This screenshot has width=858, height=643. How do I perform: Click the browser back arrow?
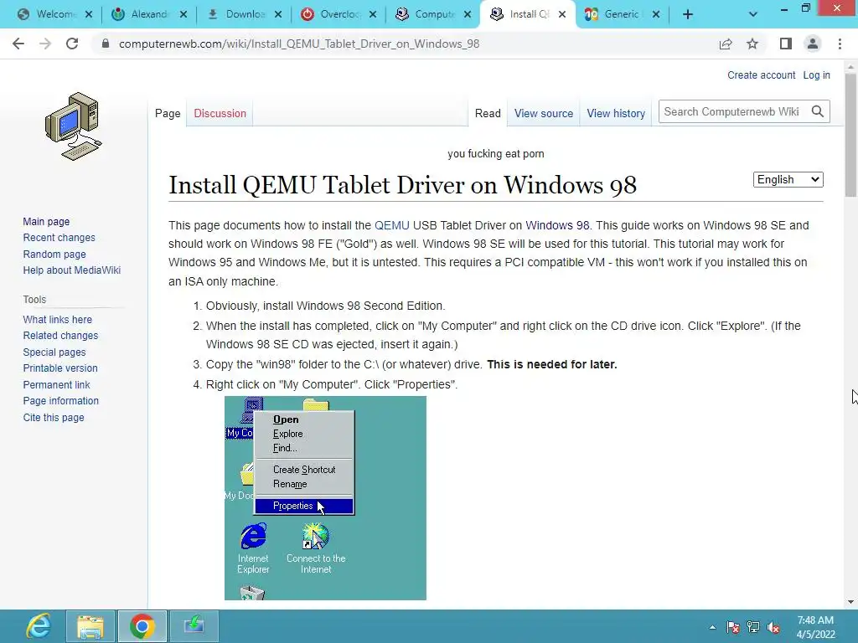(18, 44)
